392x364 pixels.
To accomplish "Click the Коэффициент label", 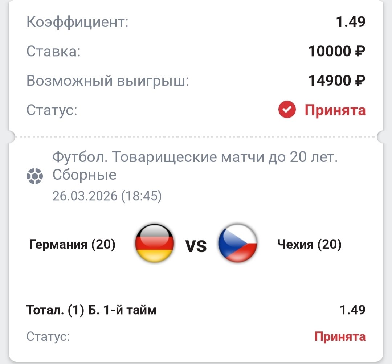I will point(78,23).
